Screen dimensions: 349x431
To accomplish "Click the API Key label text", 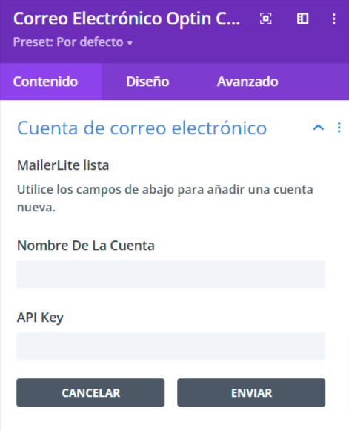I will pos(40,318).
